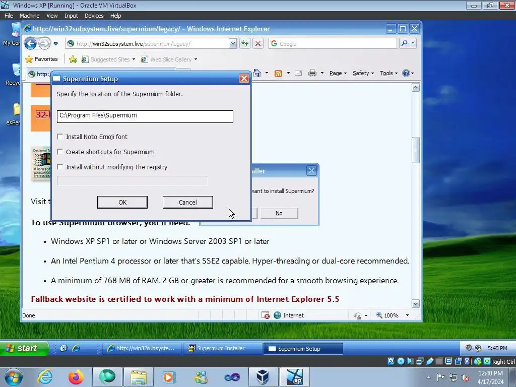The width and height of the screenshot is (516, 387).
Task: Click OK in Supermium Setup
Action: coord(122,202)
